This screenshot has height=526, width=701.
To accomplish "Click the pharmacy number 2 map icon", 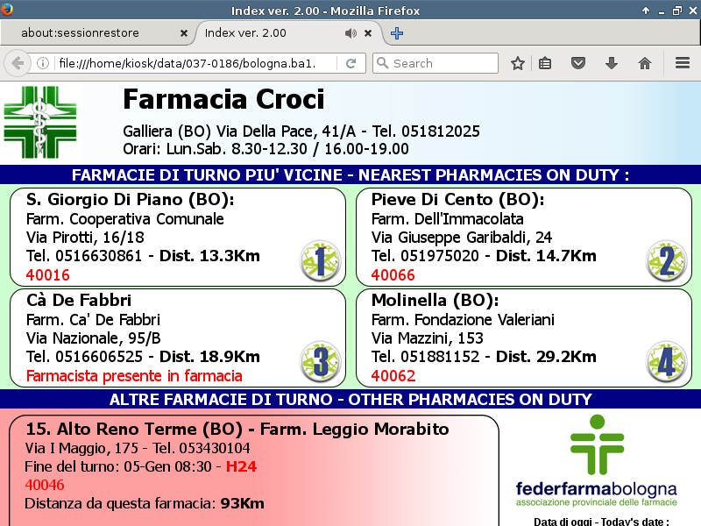I will click(665, 261).
